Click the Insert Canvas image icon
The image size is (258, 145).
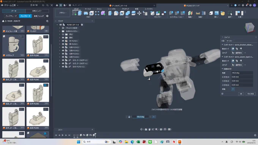217,13
